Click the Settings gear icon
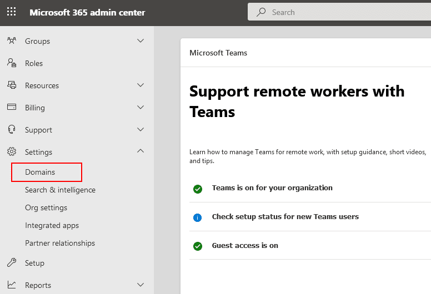This screenshot has width=431, height=294. (12, 152)
